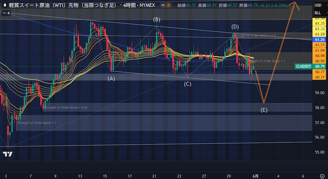Click the lower-left Strength of Order Block = 1 label
Viewport: 328px width, 179px height.
(x=36, y=123)
